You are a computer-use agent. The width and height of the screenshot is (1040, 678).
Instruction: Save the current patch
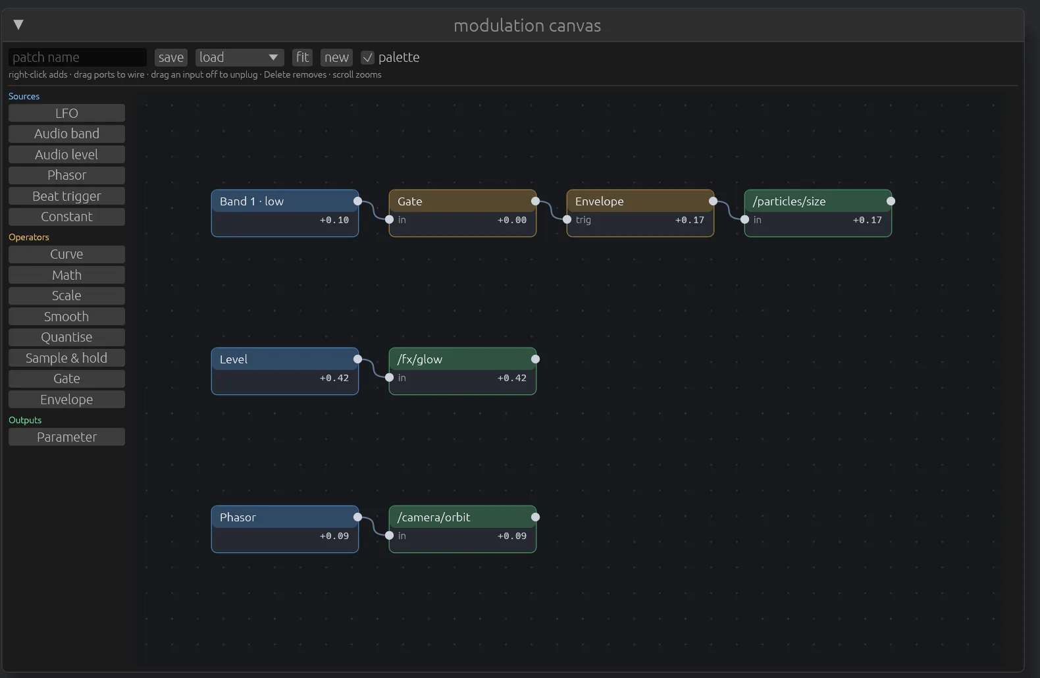pyautogui.click(x=171, y=57)
